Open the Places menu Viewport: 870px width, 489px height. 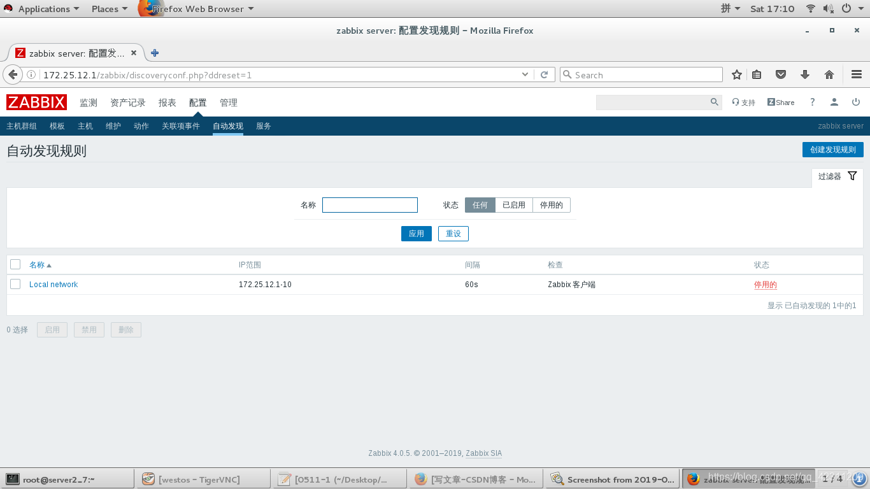pos(110,9)
